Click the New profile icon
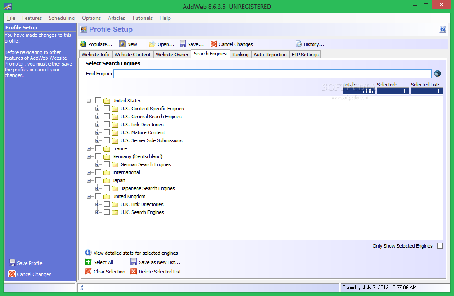The width and height of the screenshot is (454, 296). coord(122,44)
